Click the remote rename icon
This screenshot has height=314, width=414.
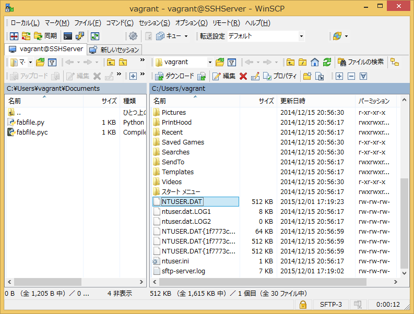pyautogui.click(x=255, y=76)
